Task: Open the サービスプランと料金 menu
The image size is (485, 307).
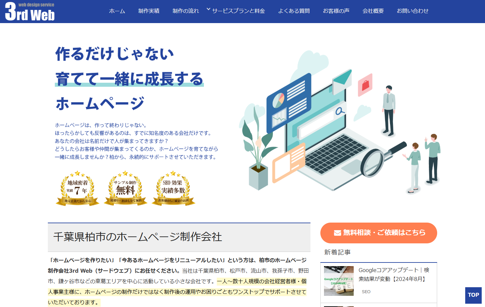Action: (239, 11)
